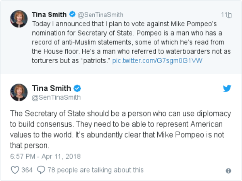Image resolution: width=242 pixels, height=181 pixels.
Task: Like the tweet with the heart icon
Action: point(15,170)
